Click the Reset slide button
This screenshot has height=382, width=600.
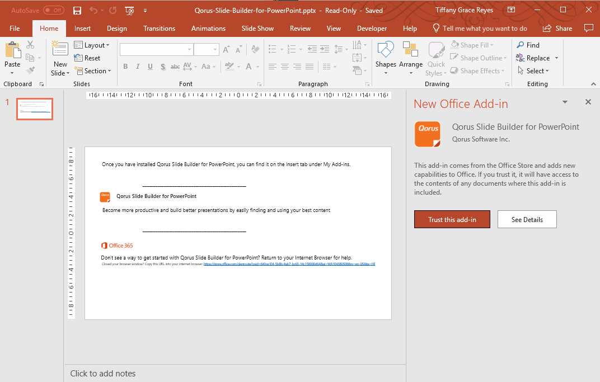point(87,58)
